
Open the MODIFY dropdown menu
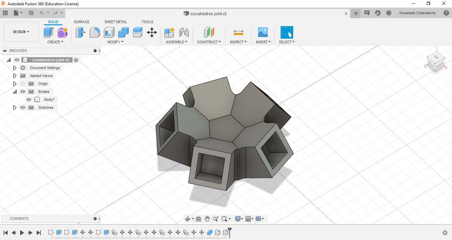pos(115,42)
